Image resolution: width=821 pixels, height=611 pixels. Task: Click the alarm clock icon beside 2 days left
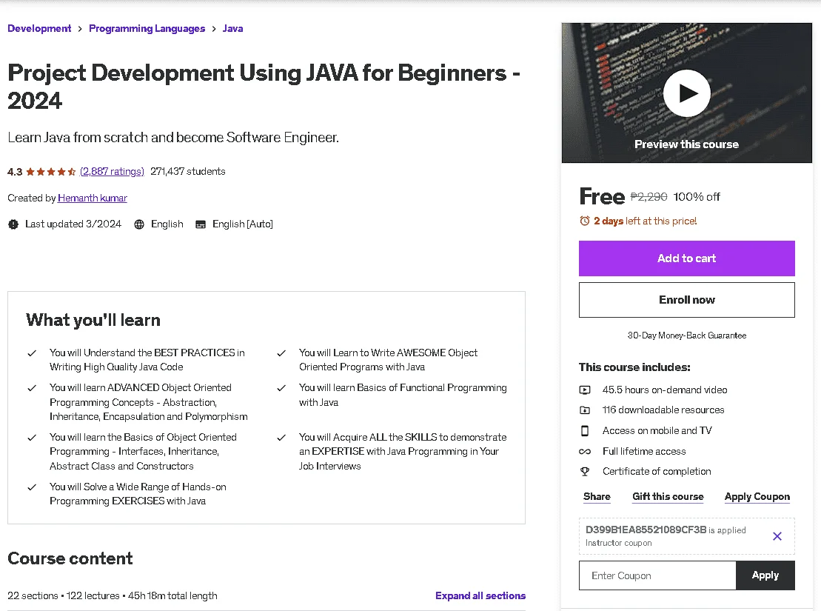pos(585,221)
